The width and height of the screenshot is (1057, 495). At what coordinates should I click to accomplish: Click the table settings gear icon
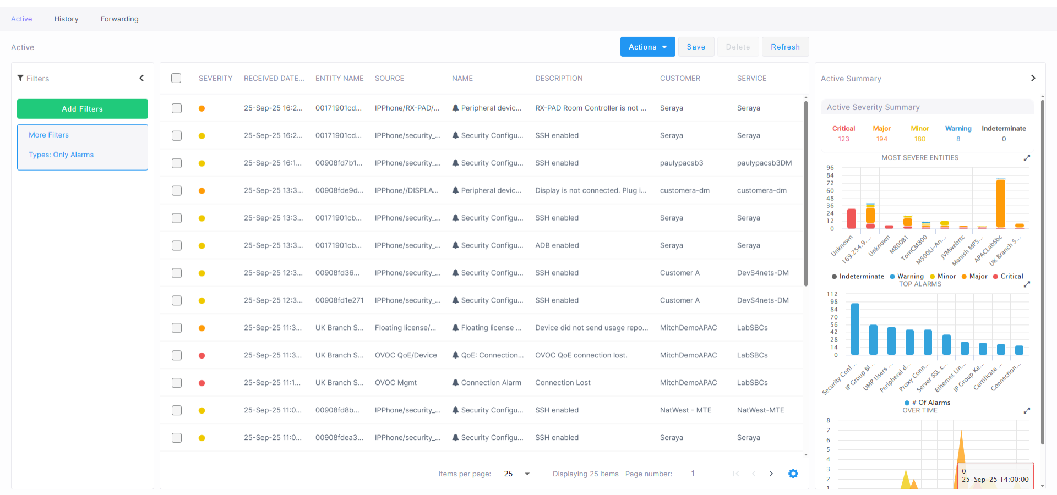[793, 474]
